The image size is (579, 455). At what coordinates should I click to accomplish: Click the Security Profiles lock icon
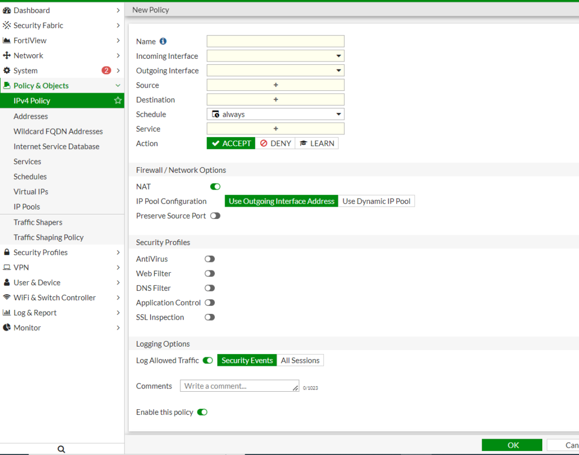click(7, 252)
